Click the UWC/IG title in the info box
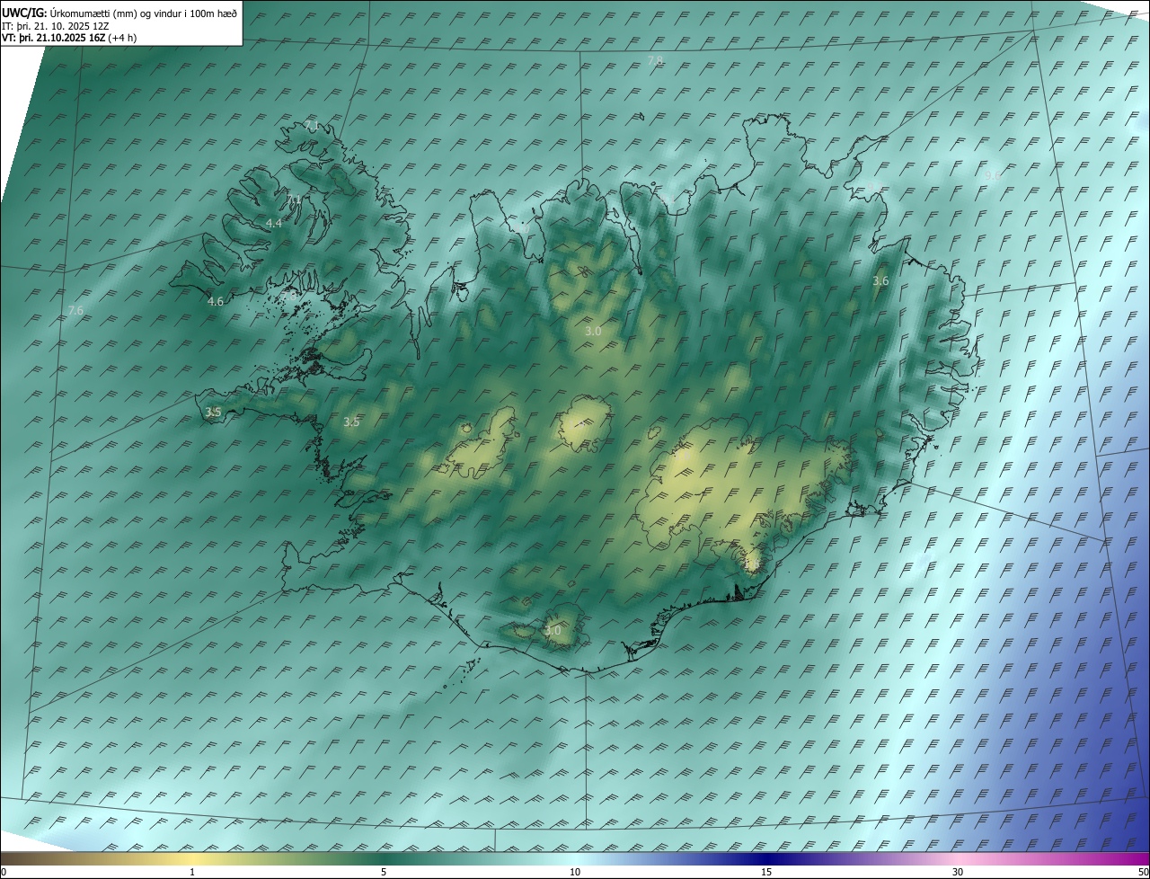Screen dimensions: 1150x879 click(24, 13)
